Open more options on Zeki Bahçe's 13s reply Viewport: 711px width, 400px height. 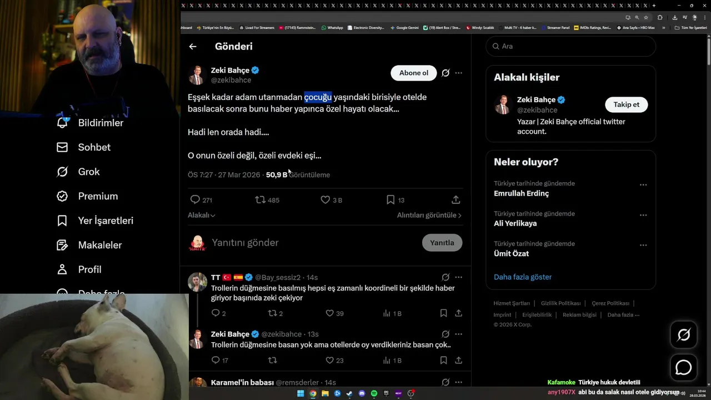[458, 334]
